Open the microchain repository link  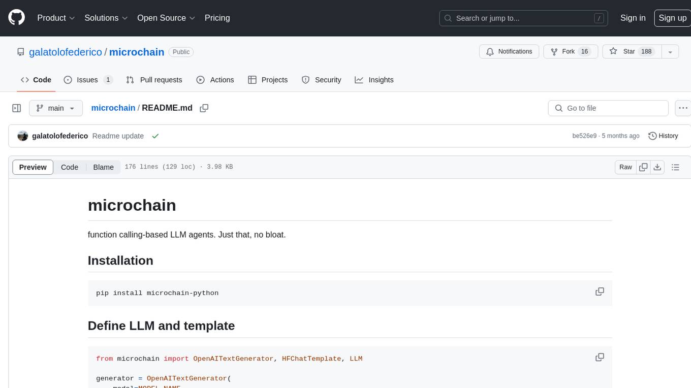pyautogui.click(x=137, y=52)
